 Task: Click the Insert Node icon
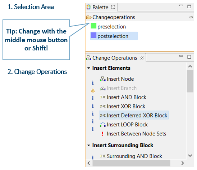(103, 79)
